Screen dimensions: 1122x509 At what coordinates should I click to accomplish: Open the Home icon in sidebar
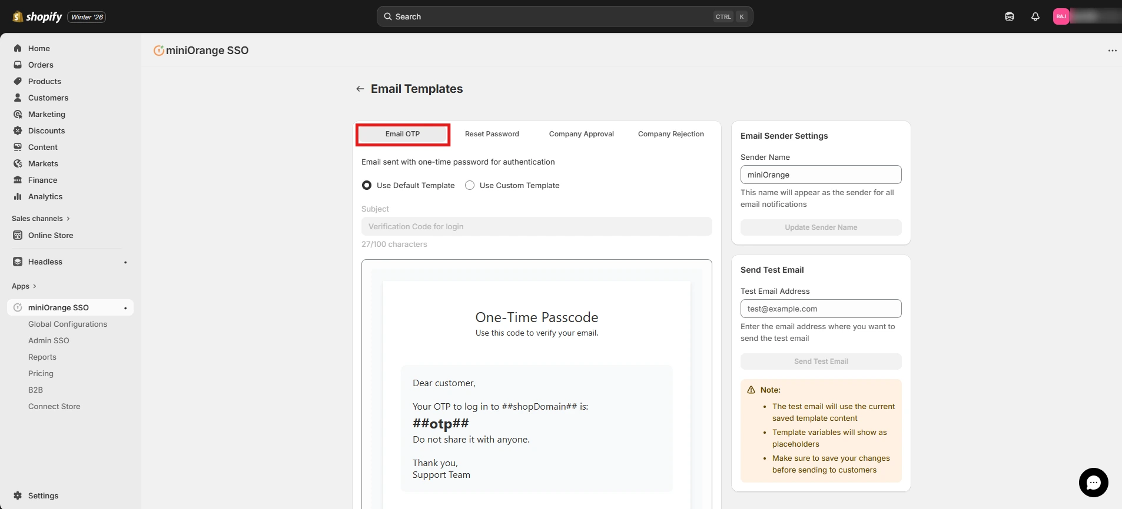[x=18, y=48]
